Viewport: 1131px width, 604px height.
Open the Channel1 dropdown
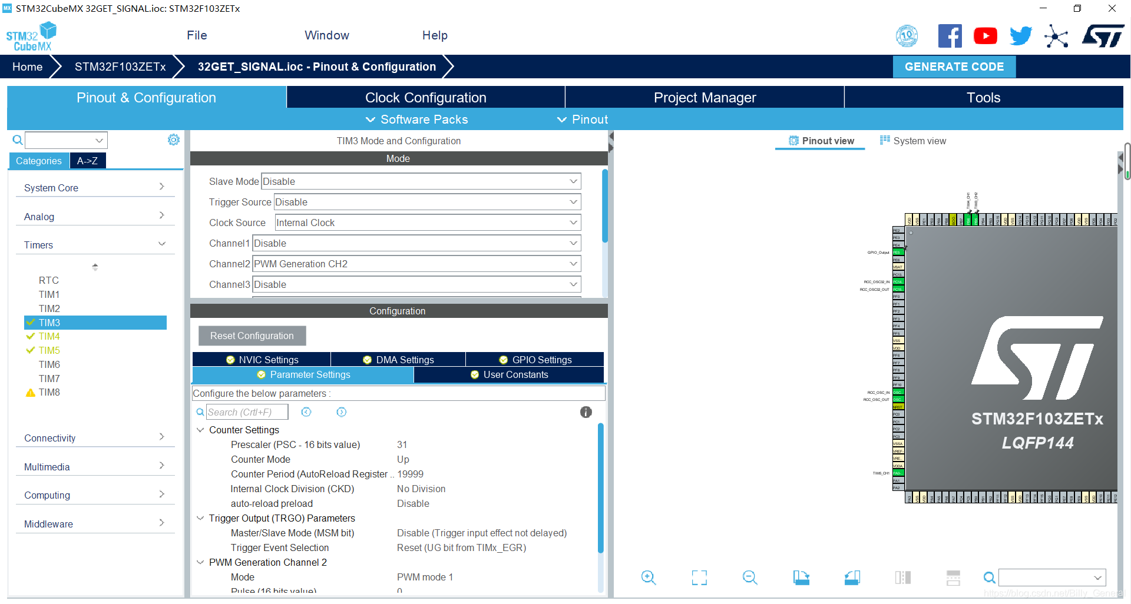pyautogui.click(x=416, y=243)
